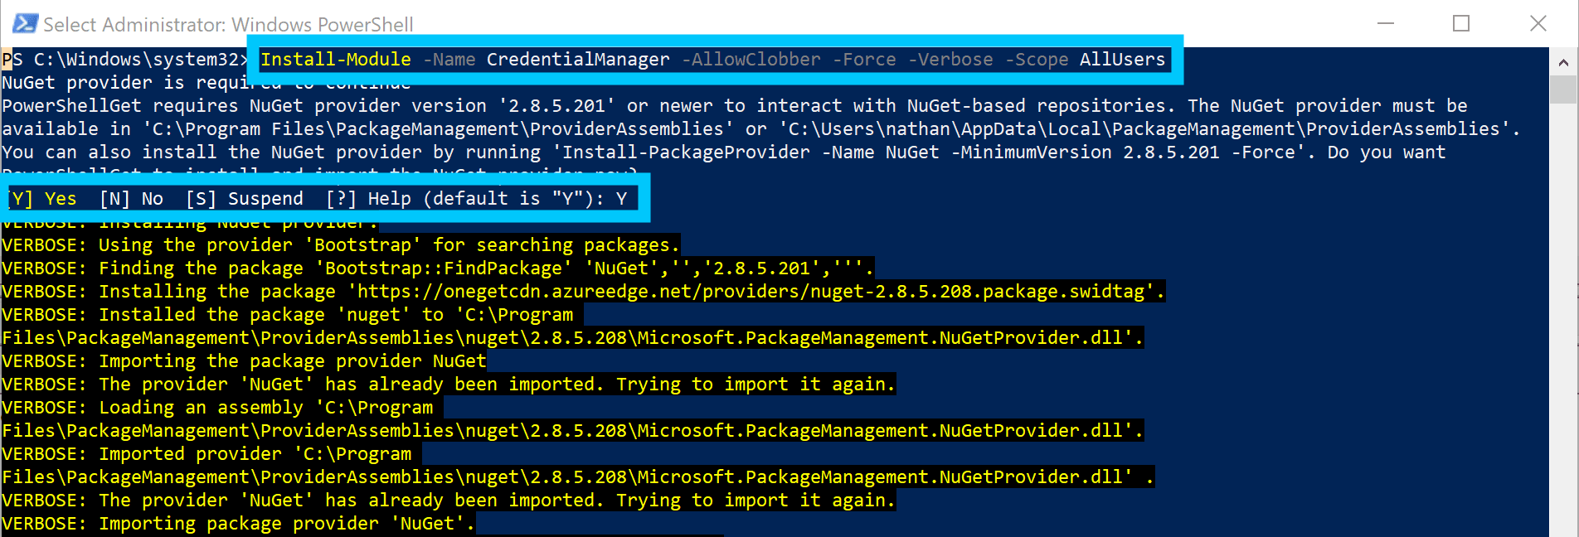Click the Install-Module command text
This screenshot has width=1579, height=537.
336,60
